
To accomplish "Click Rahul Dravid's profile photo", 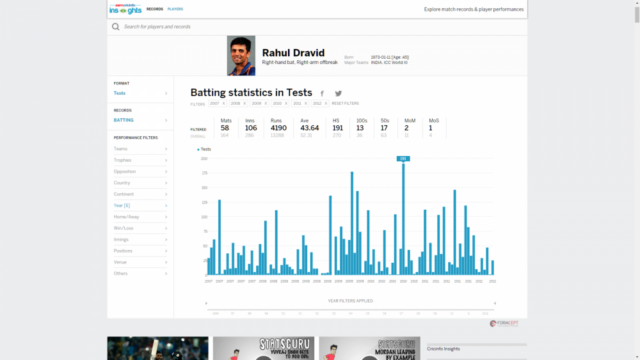I will coord(241,56).
